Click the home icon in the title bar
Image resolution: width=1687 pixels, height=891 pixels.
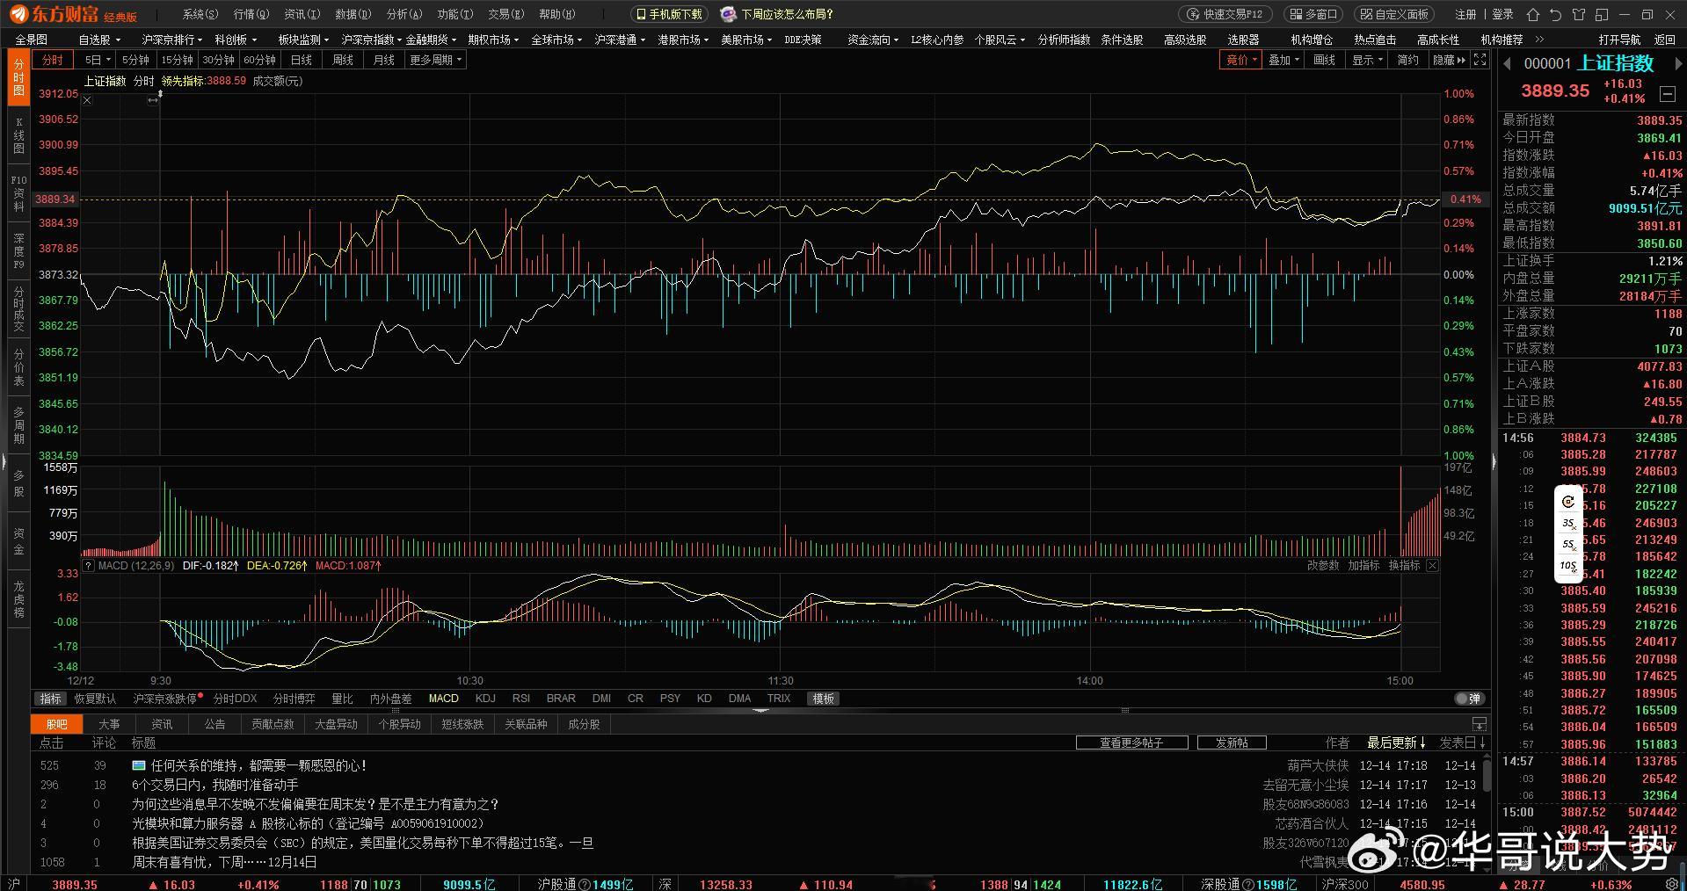[x=1533, y=14]
